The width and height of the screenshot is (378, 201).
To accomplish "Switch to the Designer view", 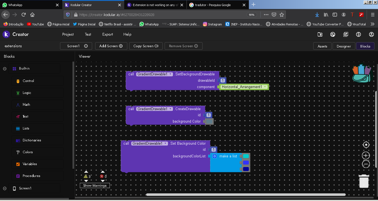I will 344,46.
